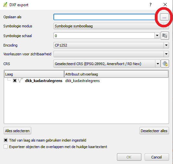Click the Laag column header

coord(34,74)
